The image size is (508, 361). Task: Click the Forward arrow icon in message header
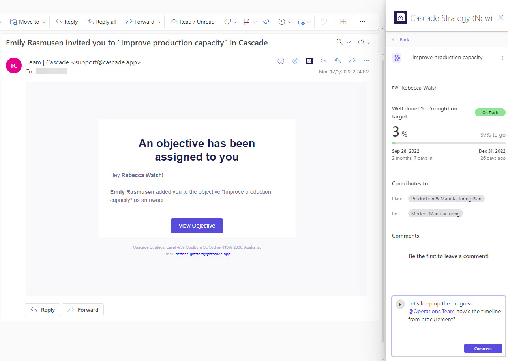(352, 61)
